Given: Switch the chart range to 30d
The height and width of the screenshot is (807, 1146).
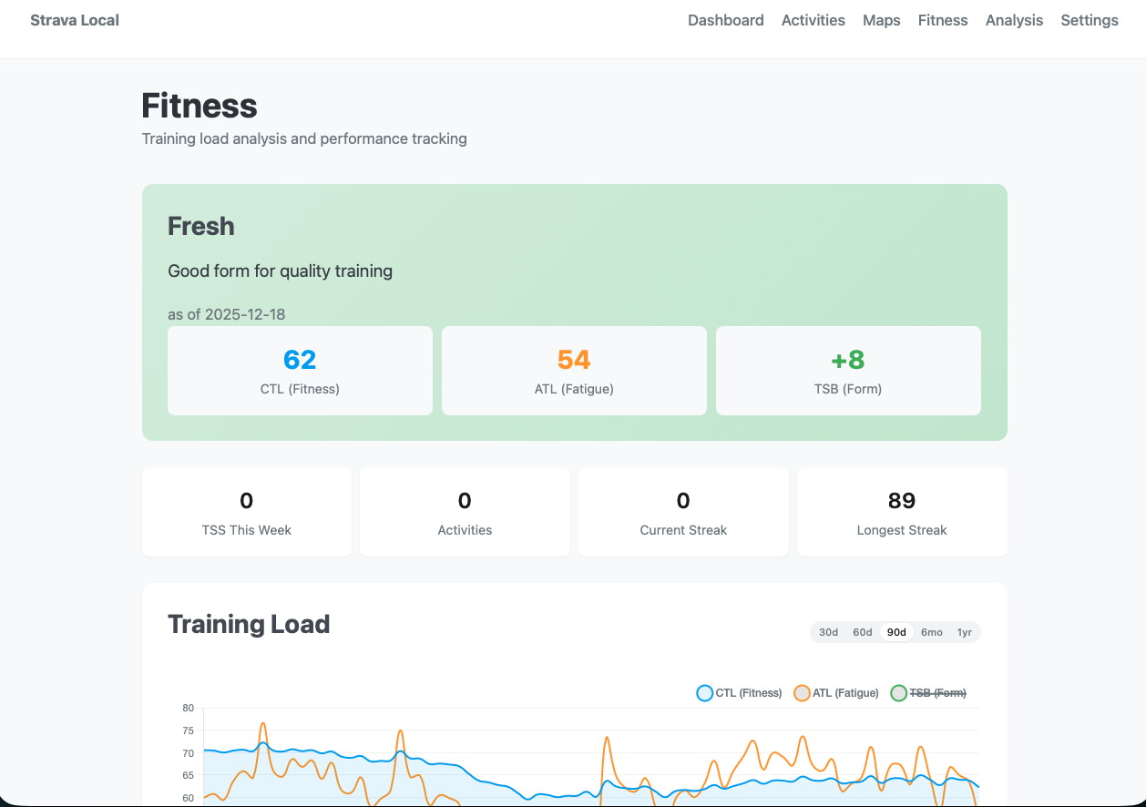Looking at the screenshot, I should (x=828, y=631).
